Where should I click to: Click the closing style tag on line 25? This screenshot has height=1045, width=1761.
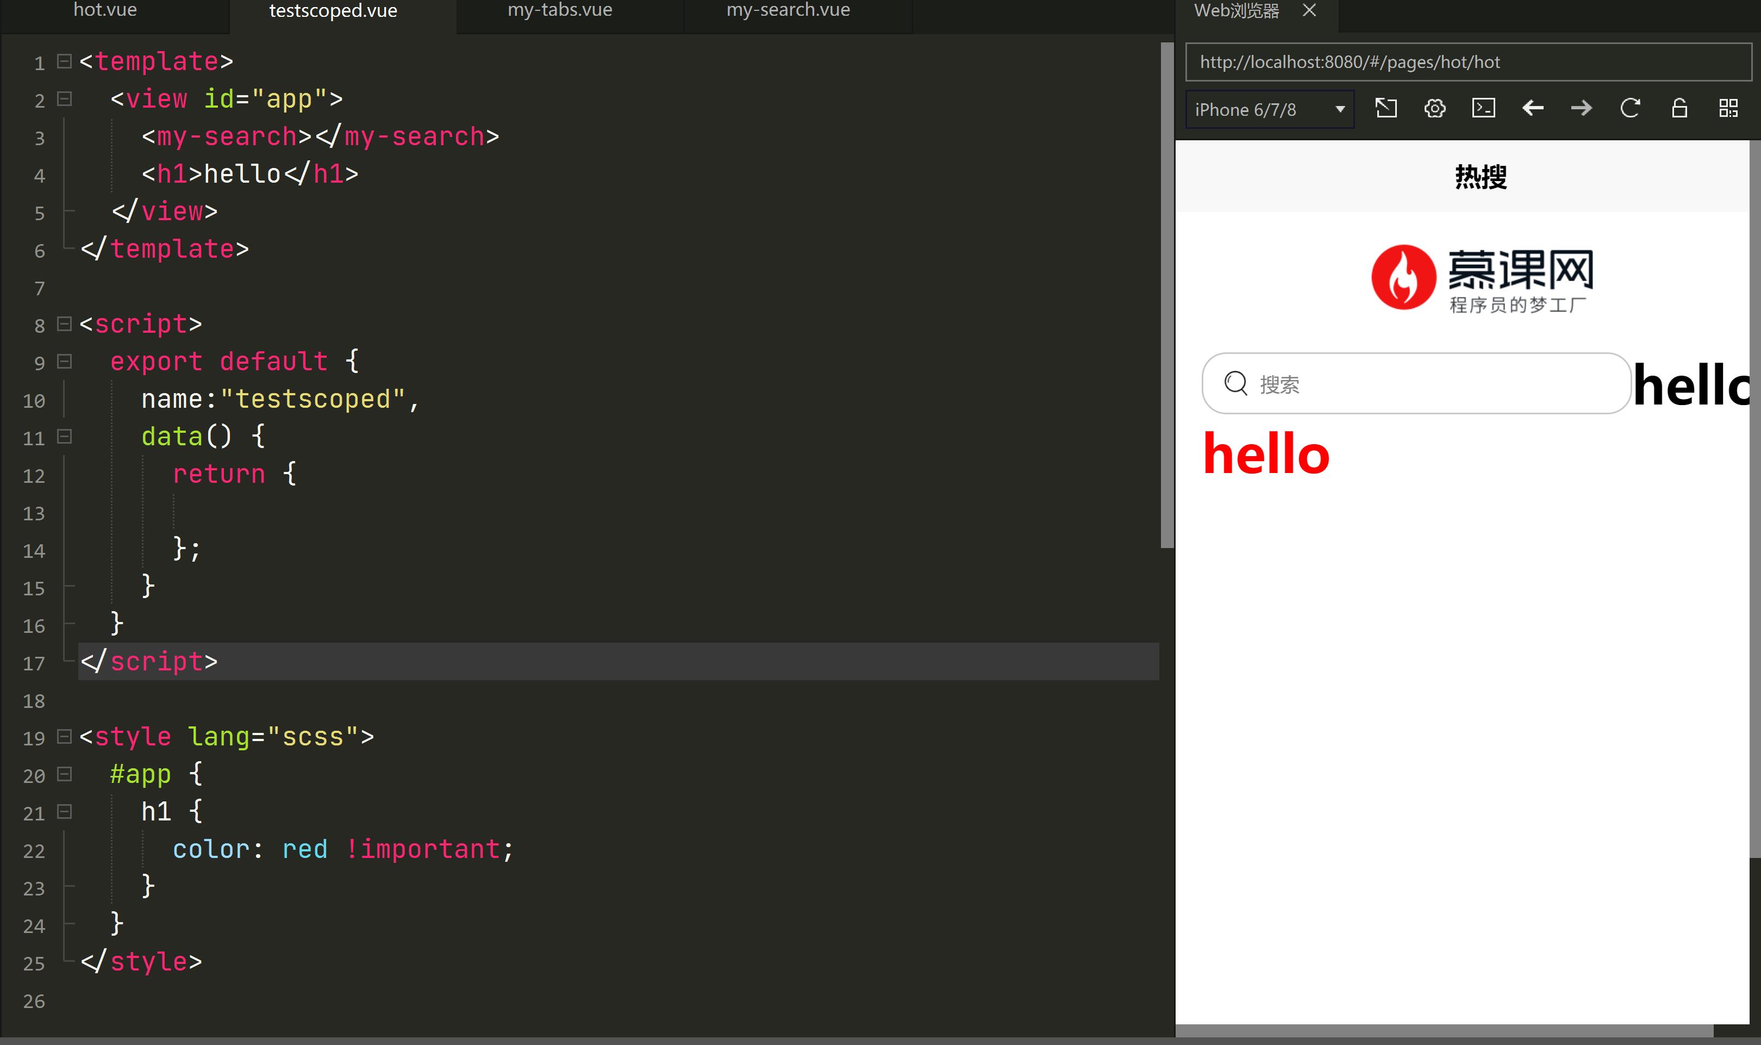pos(141,961)
